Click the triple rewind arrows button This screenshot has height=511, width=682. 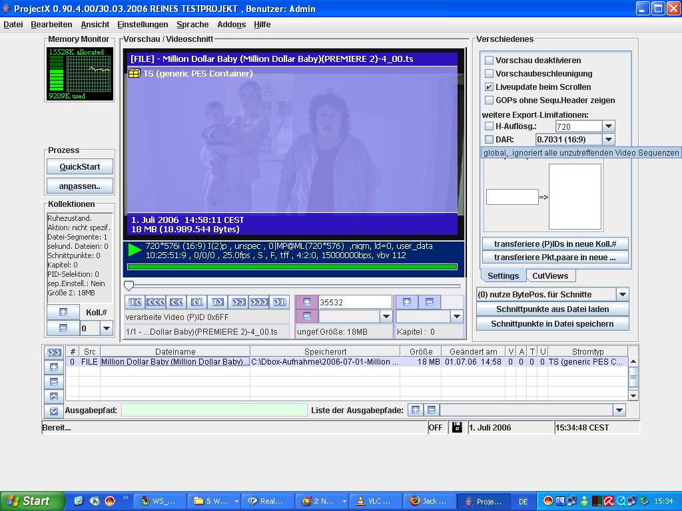[155, 302]
